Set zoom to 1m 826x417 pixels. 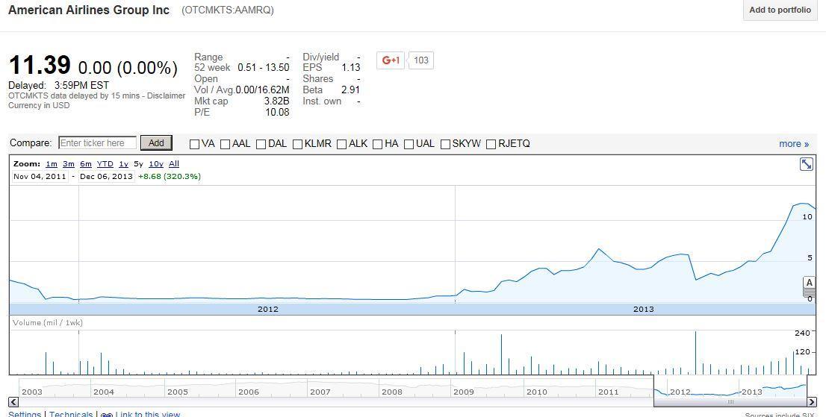point(52,164)
